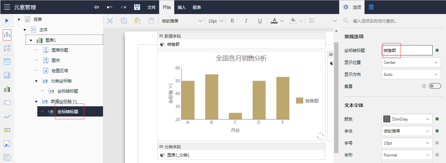Screen dimensions: 446x163
Task: Toggle the 垂直 switch
Action: tap(435, 86)
